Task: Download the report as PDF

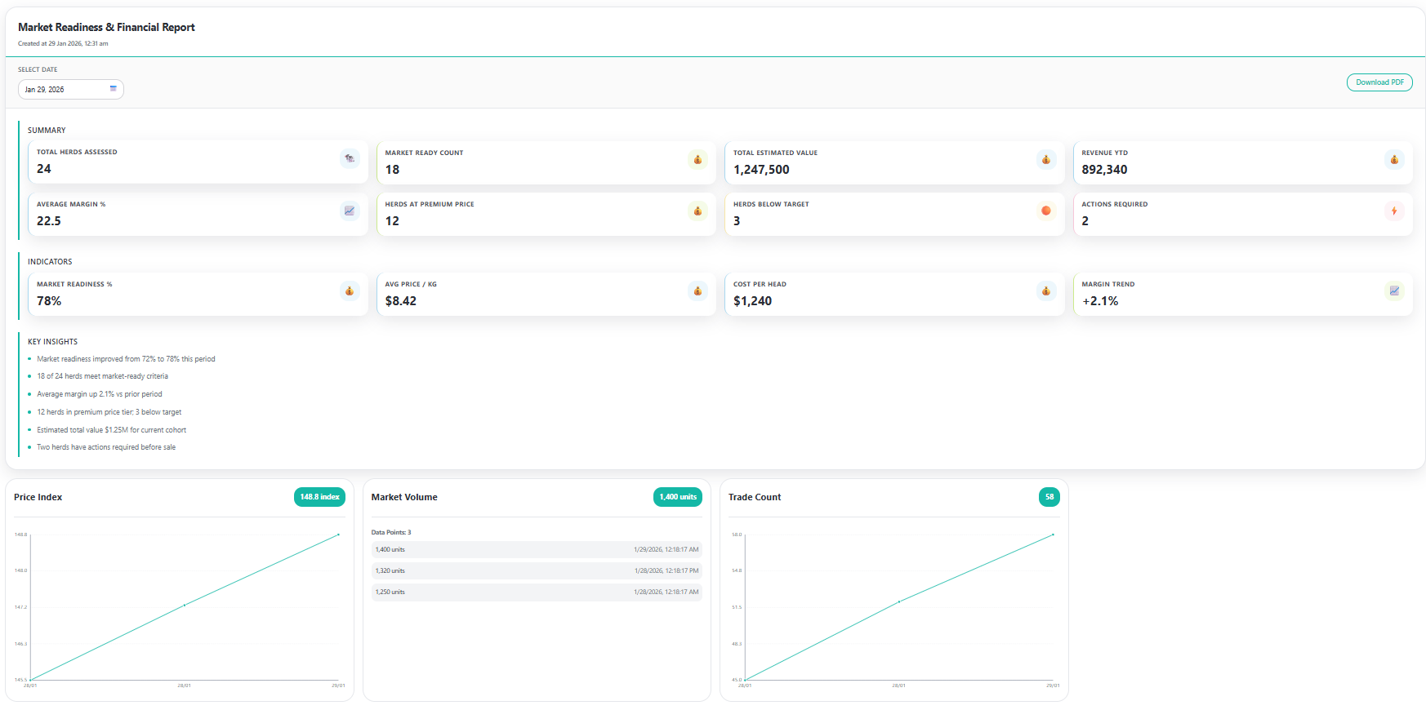Action: click(1379, 82)
